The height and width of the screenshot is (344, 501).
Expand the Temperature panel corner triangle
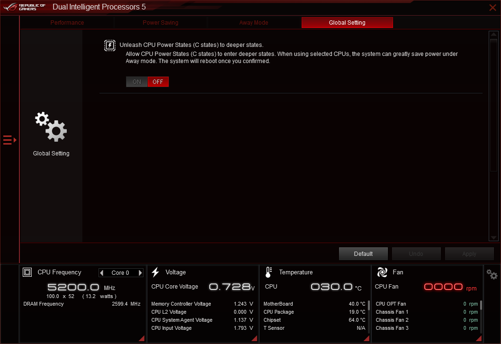click(367, 338)
